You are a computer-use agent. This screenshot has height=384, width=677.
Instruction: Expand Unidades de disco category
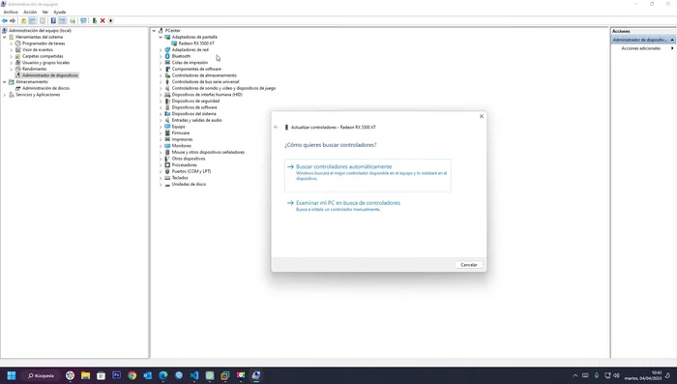coord(161,184)
